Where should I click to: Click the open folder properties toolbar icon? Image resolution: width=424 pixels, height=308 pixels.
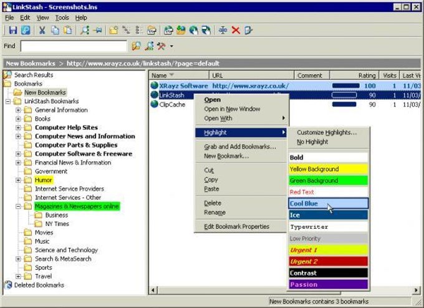152,30
